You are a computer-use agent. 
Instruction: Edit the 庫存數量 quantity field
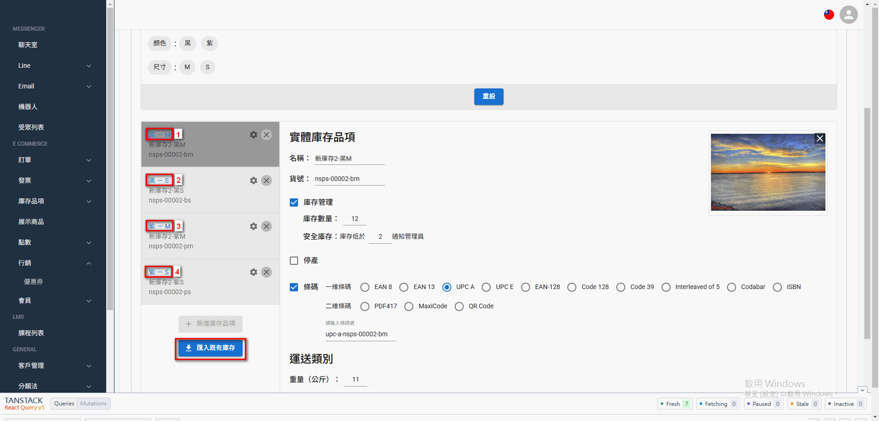point(355,219)
